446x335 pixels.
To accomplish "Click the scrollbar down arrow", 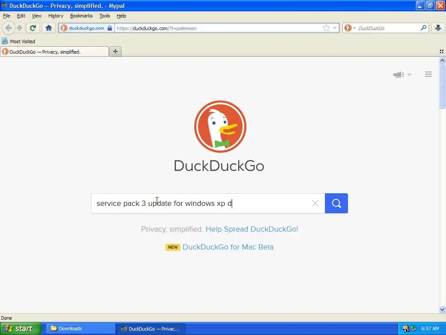I will coord(442,309).
